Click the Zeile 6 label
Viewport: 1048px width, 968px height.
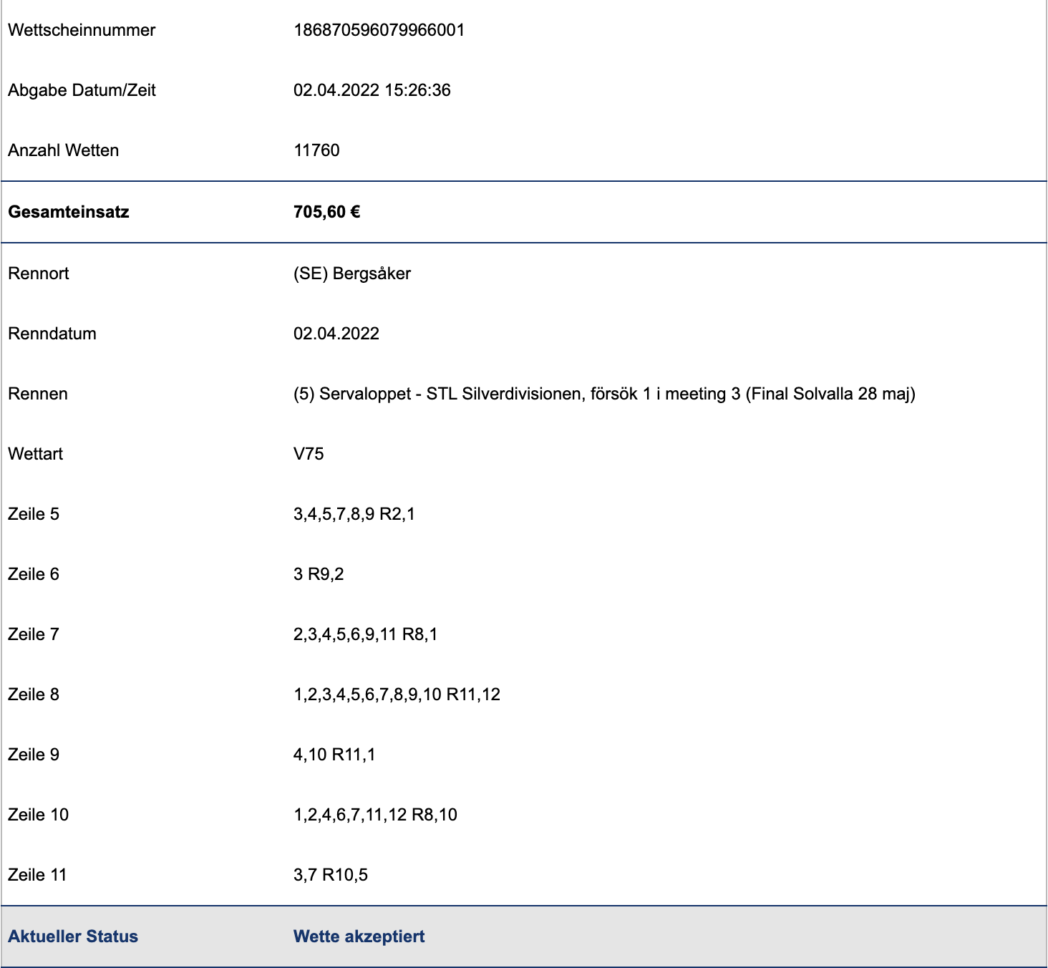(34, 574)
